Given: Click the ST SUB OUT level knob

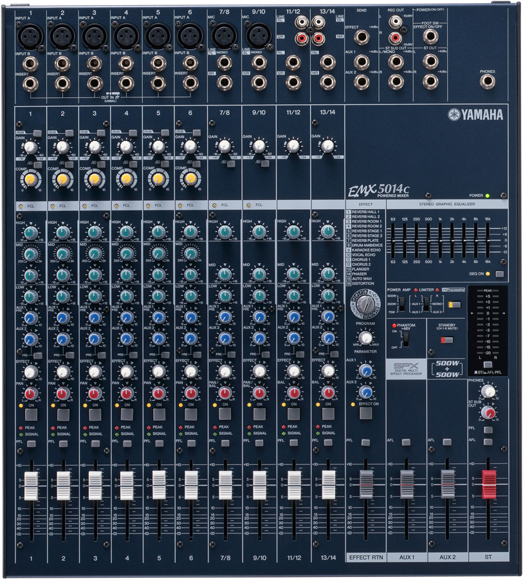Looking at the screenshot, I should pos(488,412).
